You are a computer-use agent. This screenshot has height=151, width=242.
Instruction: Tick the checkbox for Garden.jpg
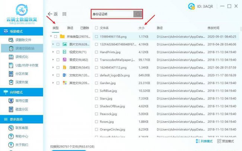[96, 83]
